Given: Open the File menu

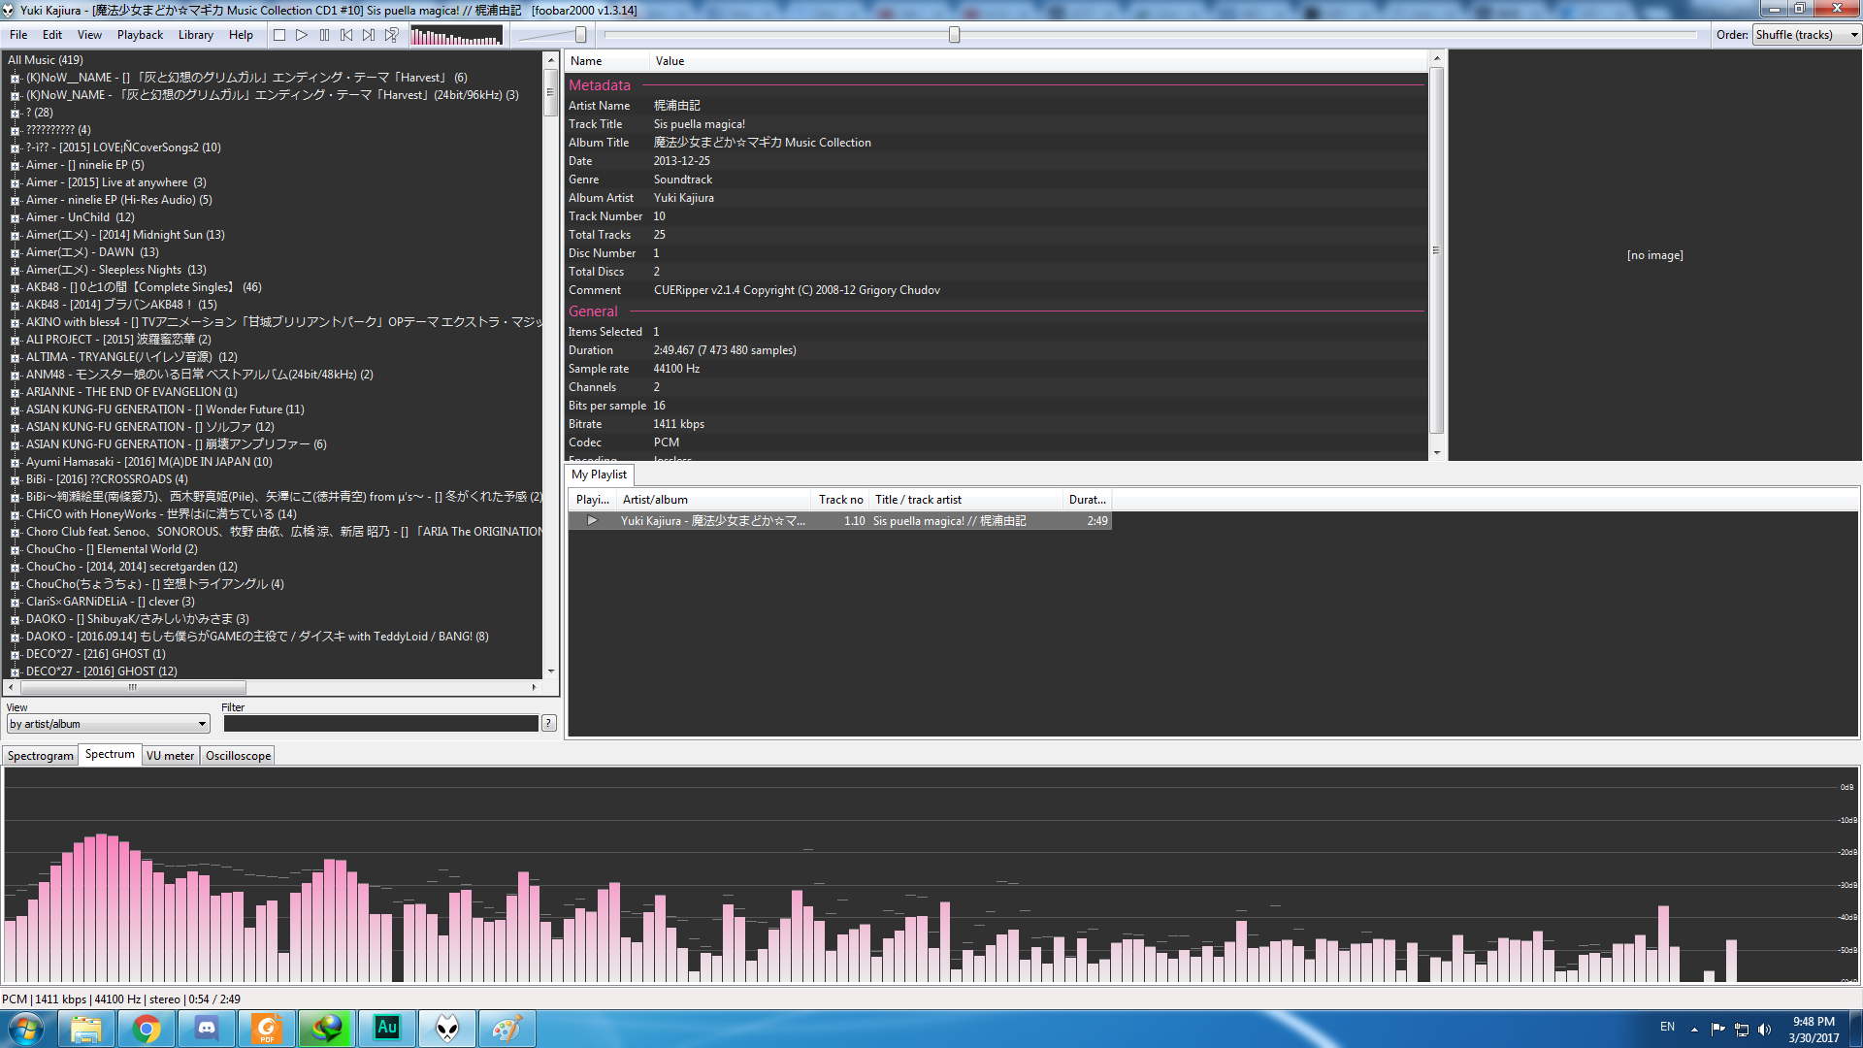Looking at the screenshot, I should pos(18,35).
